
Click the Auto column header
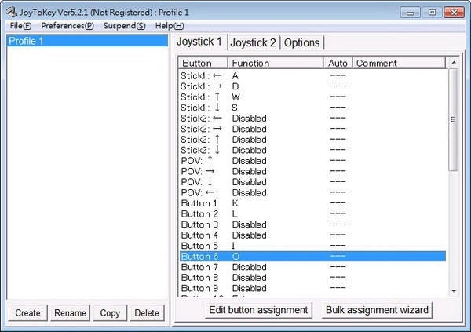coord(338,63)
